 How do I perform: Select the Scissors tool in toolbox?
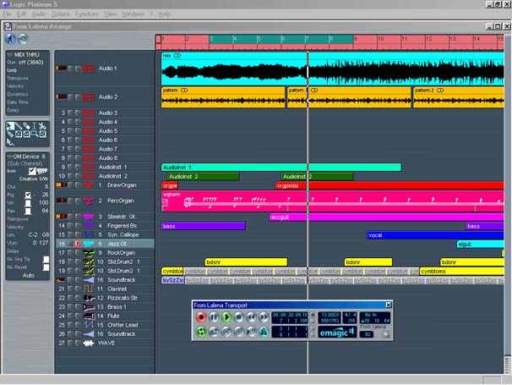[x=42, y=126]
